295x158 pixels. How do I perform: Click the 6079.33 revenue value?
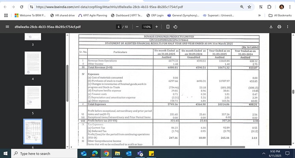[173, 61]
